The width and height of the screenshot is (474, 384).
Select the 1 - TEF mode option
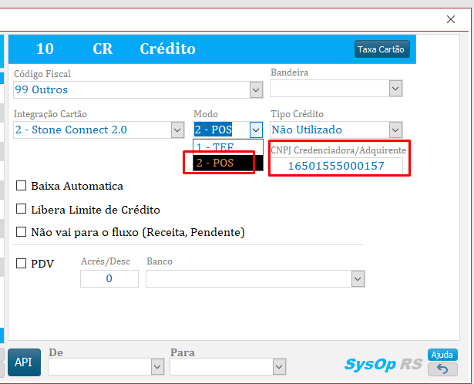(x=214, y=147)
